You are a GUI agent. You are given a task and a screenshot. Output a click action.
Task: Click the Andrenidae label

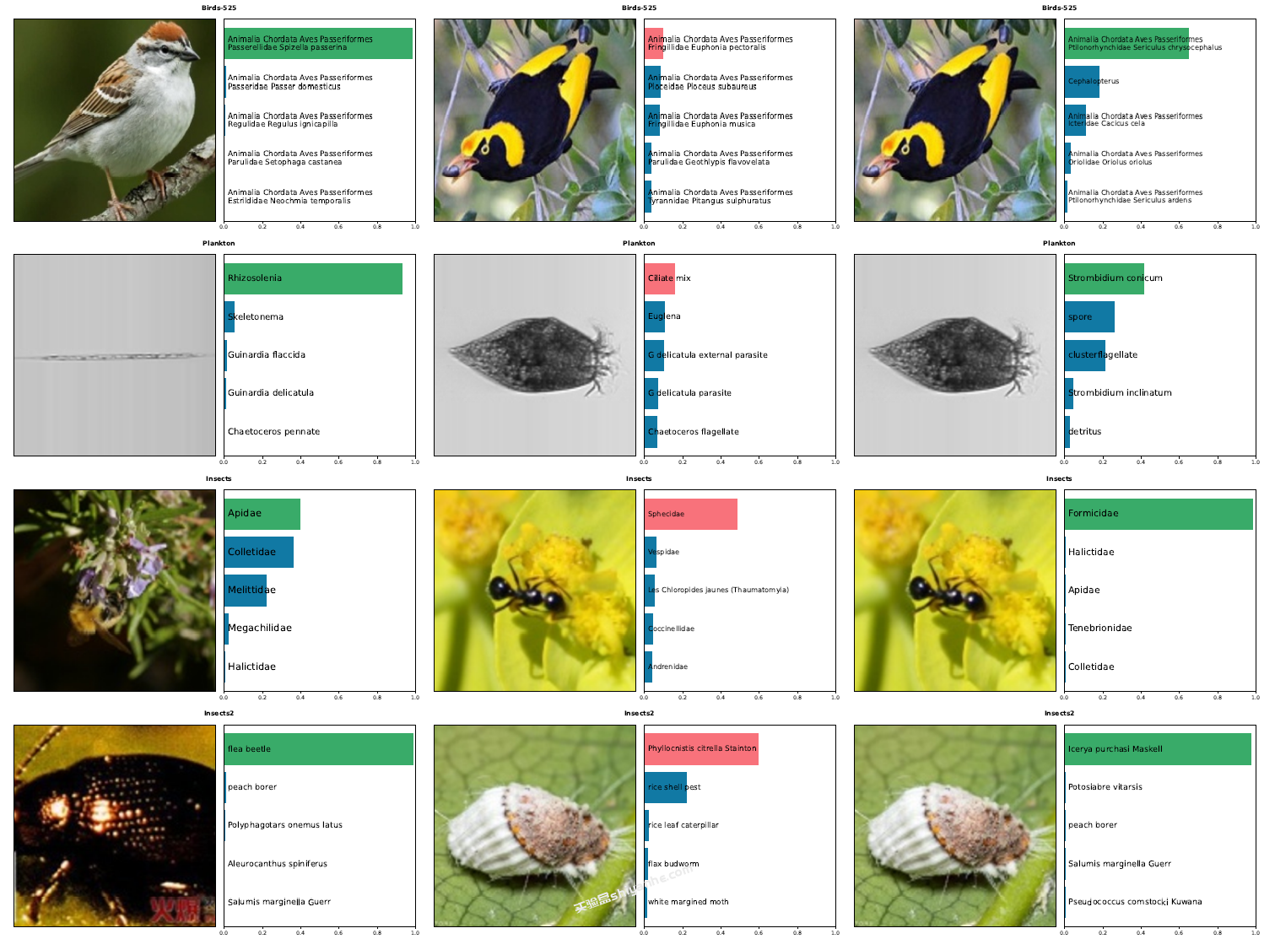[667, 666]
